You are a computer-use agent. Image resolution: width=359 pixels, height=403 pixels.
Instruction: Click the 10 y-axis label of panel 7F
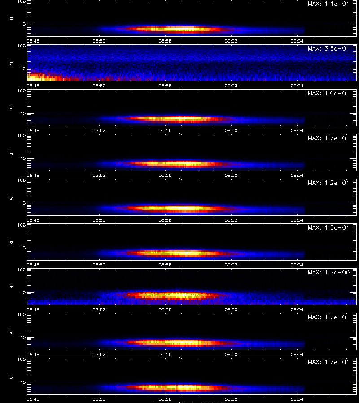click(23, 293)
